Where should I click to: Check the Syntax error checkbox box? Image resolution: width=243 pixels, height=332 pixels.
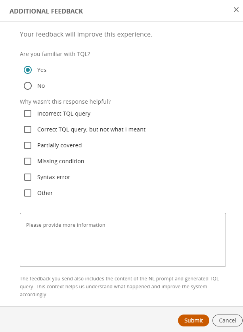[x=28, y=177]
